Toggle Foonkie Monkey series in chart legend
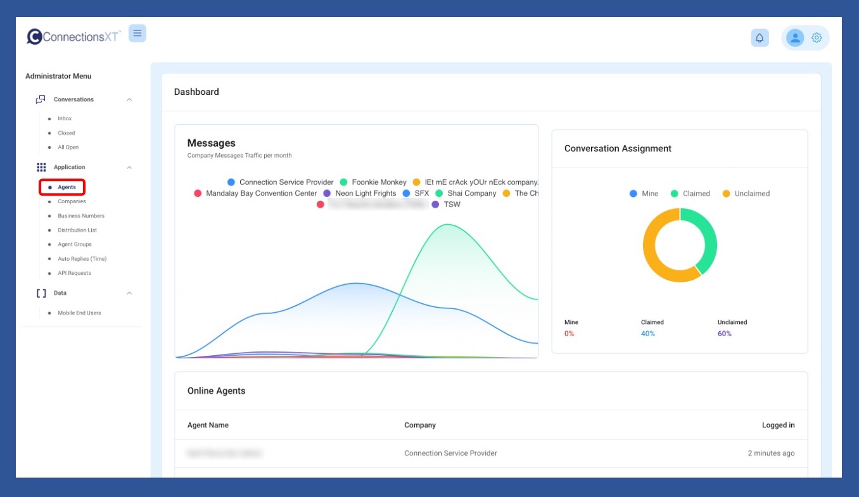Screen dimensions: 859x497 [373, 182]
